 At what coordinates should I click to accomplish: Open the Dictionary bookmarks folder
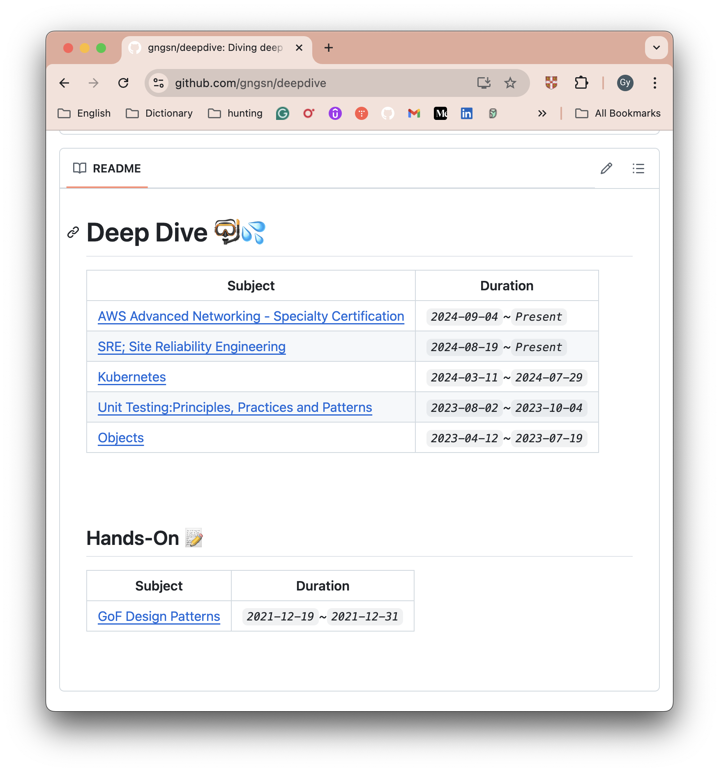pos(159,113)
